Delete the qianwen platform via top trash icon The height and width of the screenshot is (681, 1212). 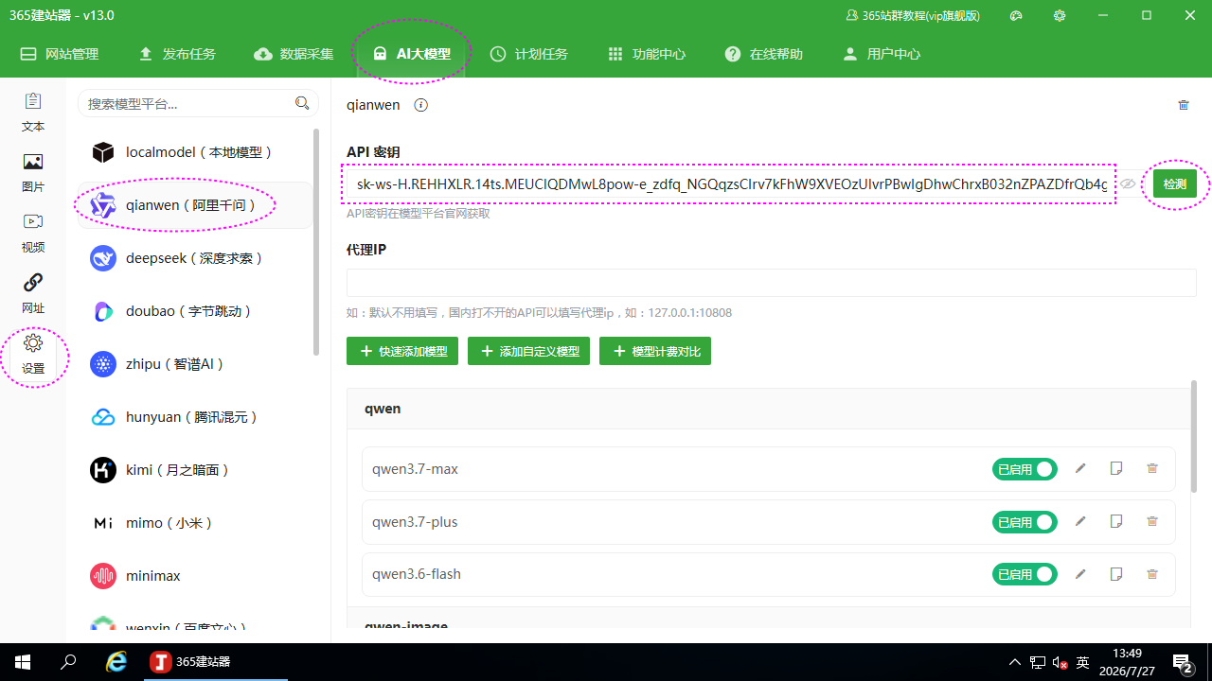point(1184,105)
